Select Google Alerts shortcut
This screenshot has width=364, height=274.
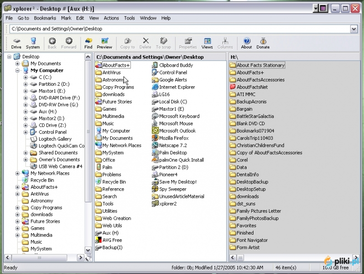[x=169, y=80]
